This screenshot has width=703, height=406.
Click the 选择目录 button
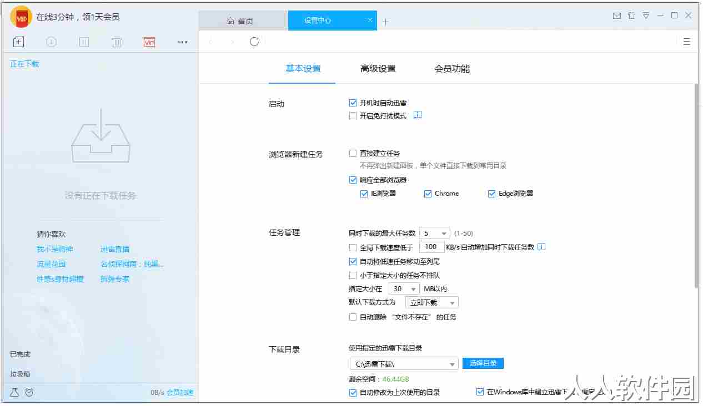(x=483, y=363)
